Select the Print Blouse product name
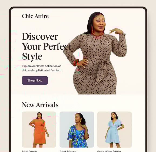The image size is (156, 152). [x=68, y=151]
